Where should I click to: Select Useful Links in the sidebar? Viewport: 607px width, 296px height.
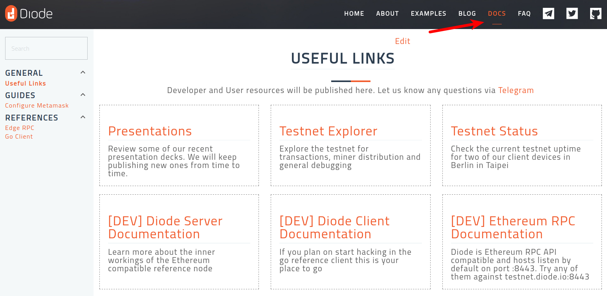pos(26,83)
